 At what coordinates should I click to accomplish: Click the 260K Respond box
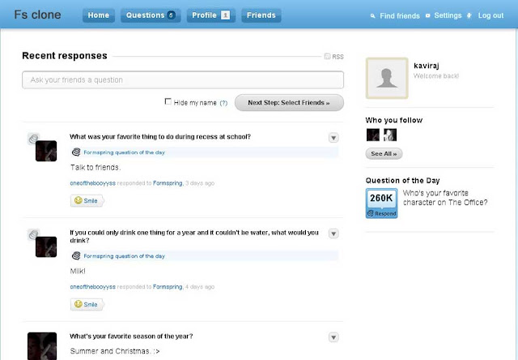[x=381, y=204]
